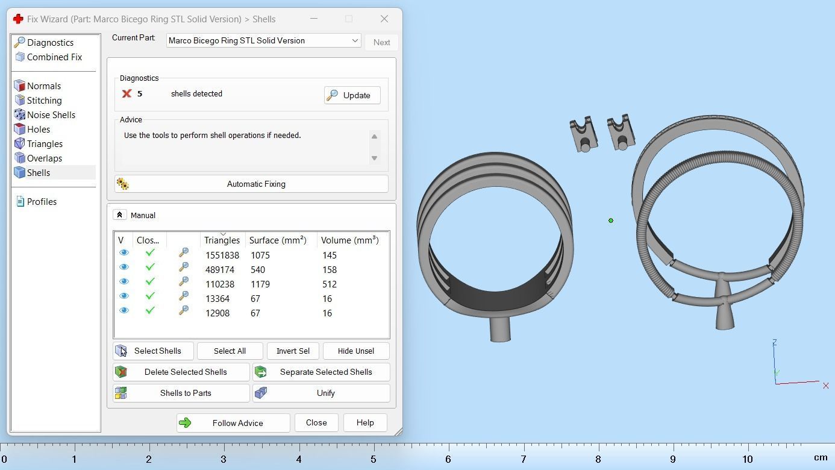Click the green center point in viewport
The width and height of the screenshot is (835, 470).
pyautogui.click(x=611, y=221)
